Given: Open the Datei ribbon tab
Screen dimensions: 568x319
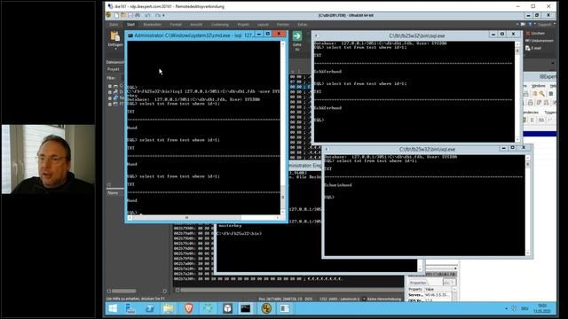Looking at the screenshot, I should click(114, 25).
